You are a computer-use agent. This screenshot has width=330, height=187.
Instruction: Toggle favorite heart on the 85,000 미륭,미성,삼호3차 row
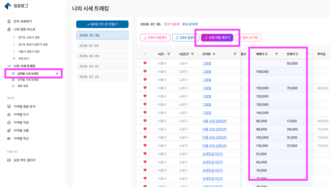[145, 121]
